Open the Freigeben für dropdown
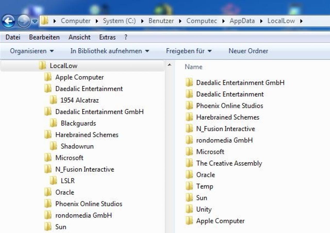Screen dimensions: 330x233 [189, 51]
